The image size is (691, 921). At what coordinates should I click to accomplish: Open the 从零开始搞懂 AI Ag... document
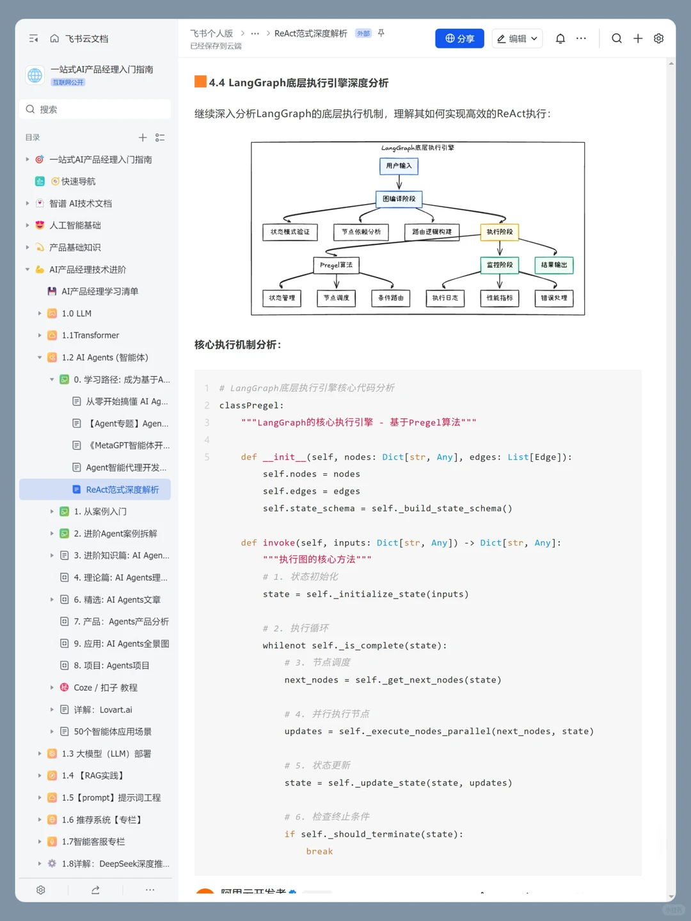(x=95, y=402)
